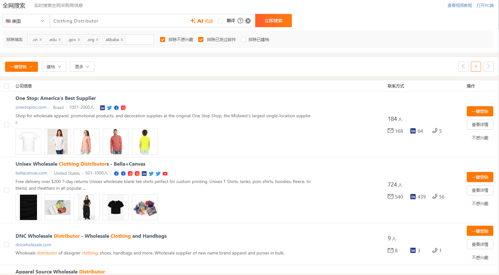Clear the search keyword with the X icon

tap(248, 21)
